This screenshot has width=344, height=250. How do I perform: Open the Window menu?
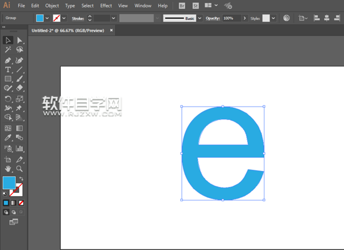(143, 6)
